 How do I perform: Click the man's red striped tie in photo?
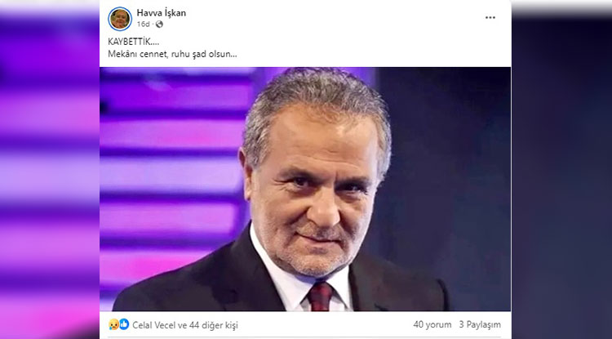(x=321, y=297)
